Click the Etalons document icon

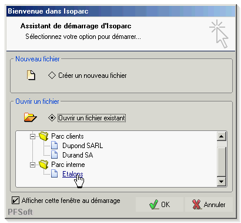(x=54, y=173)
